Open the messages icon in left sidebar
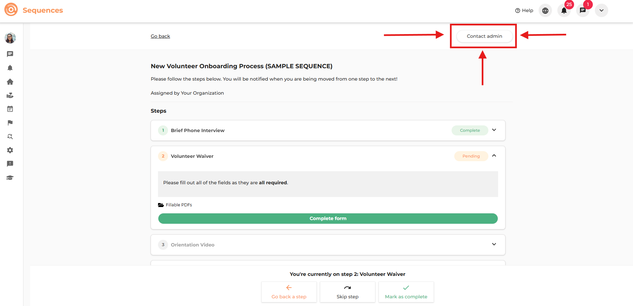Viewport: 633px width, 306px height. tap(10, 54)
